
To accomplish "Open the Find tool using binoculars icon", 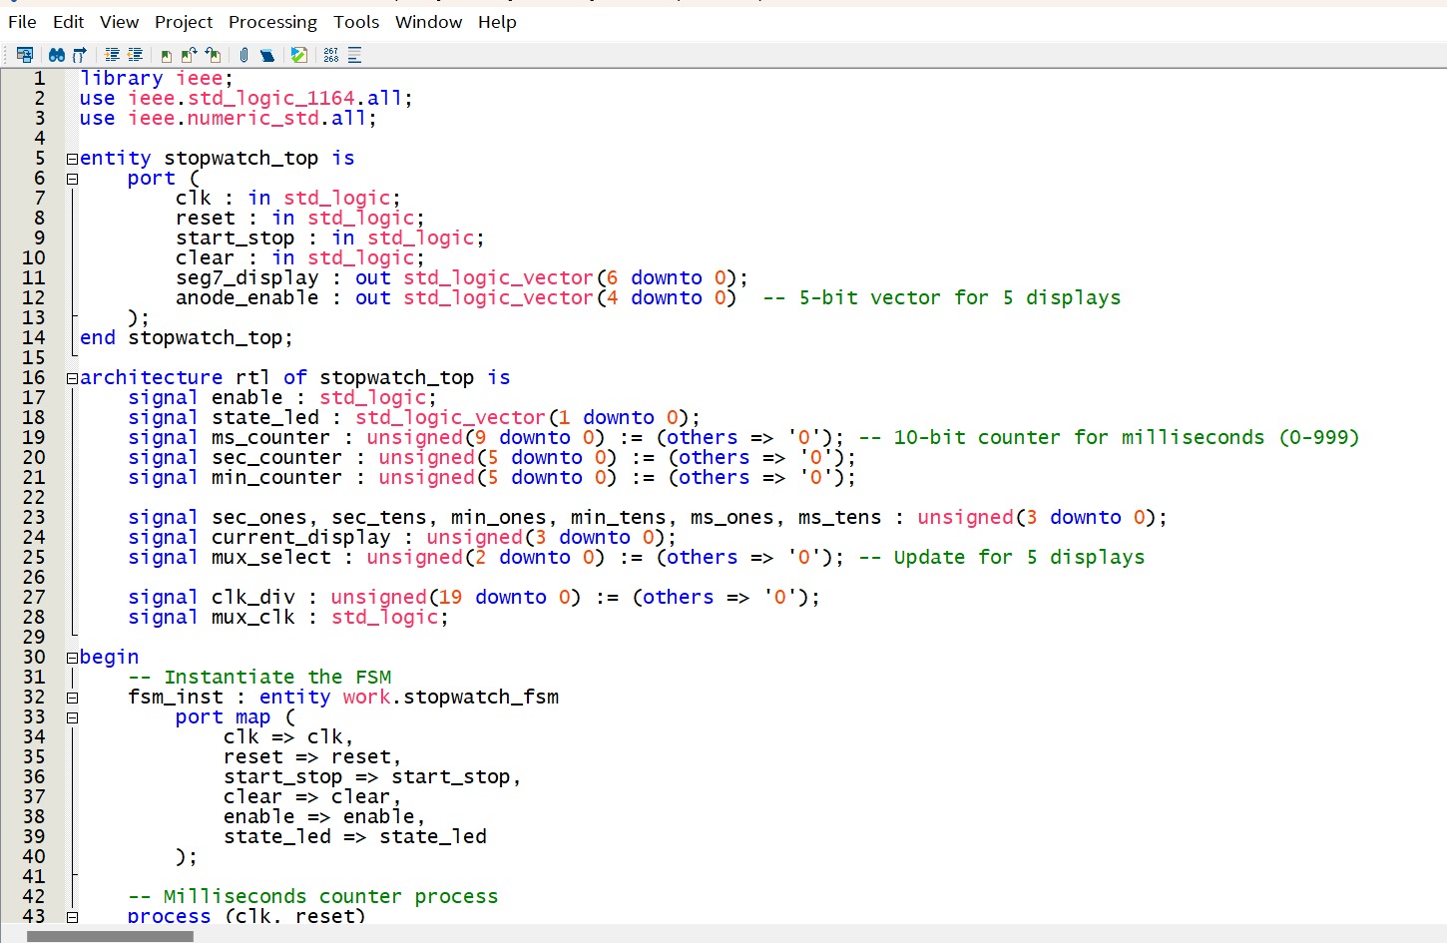I will (58, 54).
